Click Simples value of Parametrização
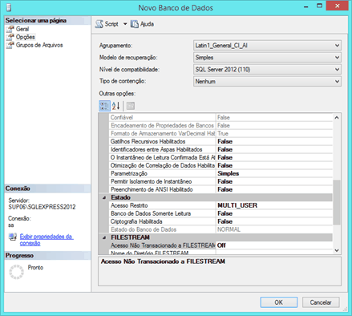 (x=229, y=173)
